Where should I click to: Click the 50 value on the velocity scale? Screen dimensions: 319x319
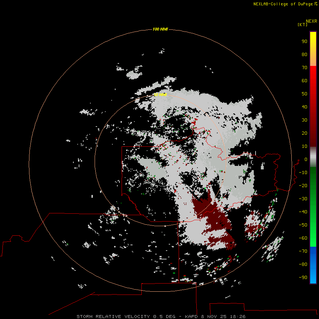(304, 94)
